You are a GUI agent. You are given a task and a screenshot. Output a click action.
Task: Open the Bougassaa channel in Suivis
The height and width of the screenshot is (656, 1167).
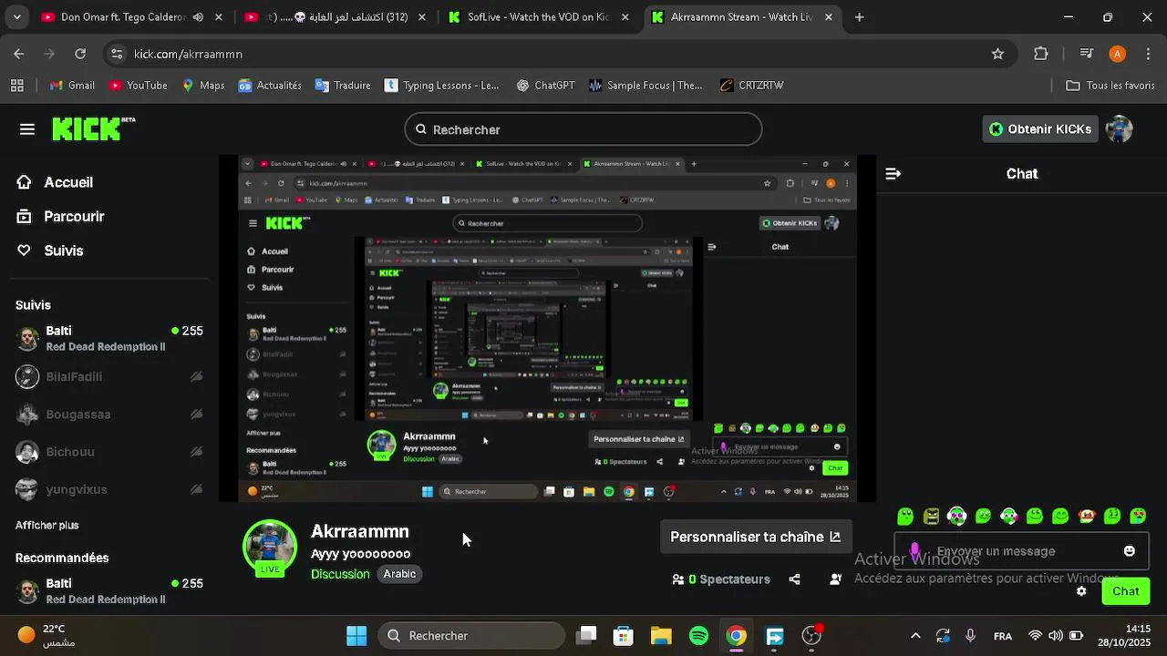point(109,414)
